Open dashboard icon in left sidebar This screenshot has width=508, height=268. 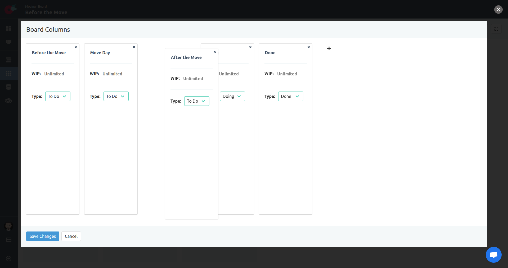[x=9, y=28]
